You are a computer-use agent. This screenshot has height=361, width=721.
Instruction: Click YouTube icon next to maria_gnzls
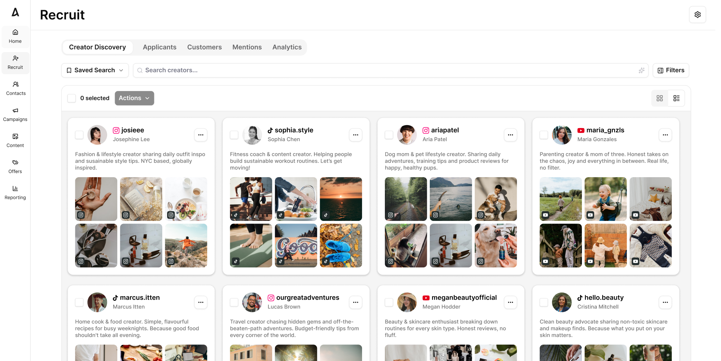(581, 130)
